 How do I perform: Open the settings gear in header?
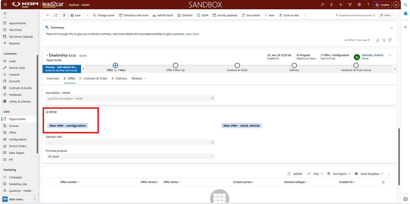coord(359,5)
